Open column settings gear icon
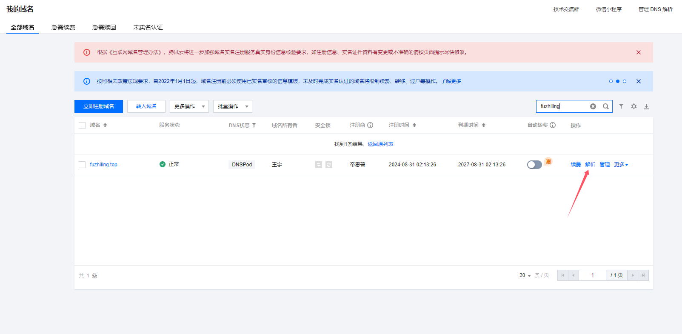 [x=633, y=106]
